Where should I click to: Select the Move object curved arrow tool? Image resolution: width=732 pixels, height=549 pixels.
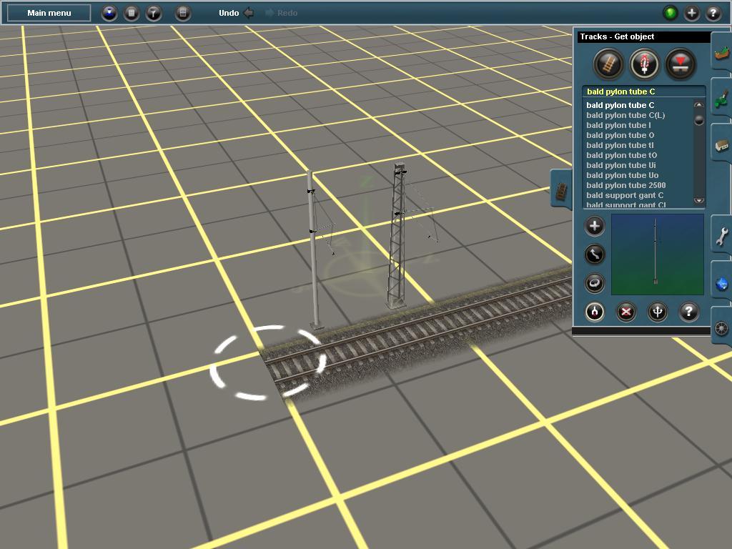pyautogui.click(x=594, y=254)
